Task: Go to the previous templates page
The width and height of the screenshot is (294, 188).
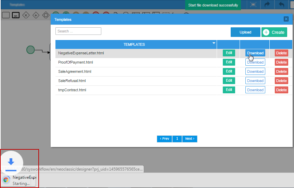Action: [x=165, y=139]
